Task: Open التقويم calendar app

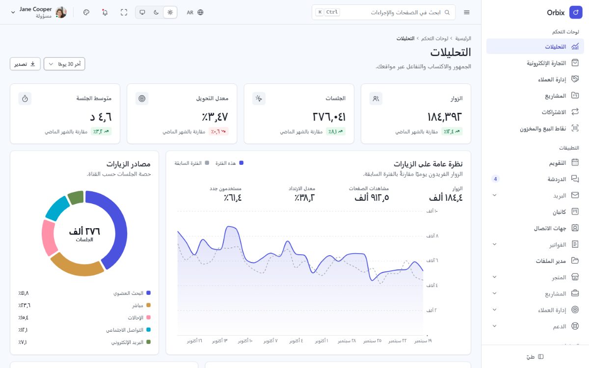Action: (535, 163)
